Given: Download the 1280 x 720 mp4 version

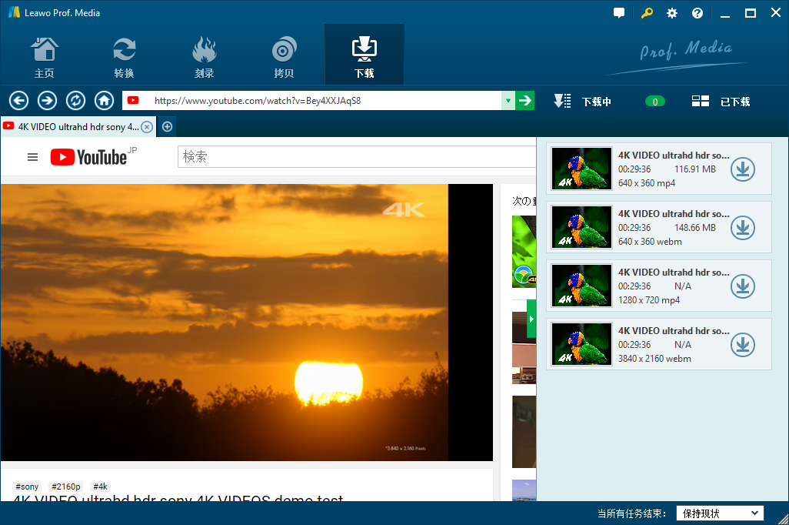Looking at the screenshot, I should (x=743, y=286).
